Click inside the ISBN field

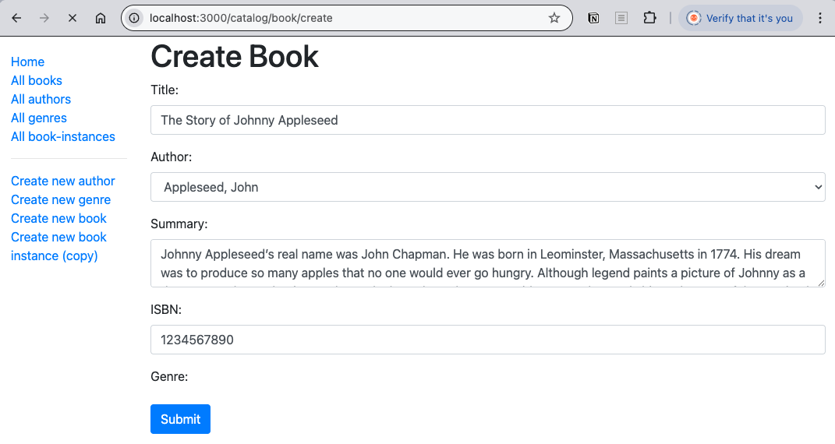[x=487, y=340]
